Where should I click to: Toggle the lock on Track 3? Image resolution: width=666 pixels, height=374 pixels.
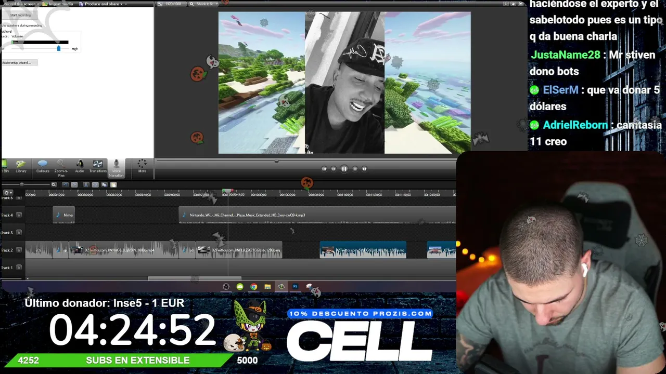tap(19, 233)
